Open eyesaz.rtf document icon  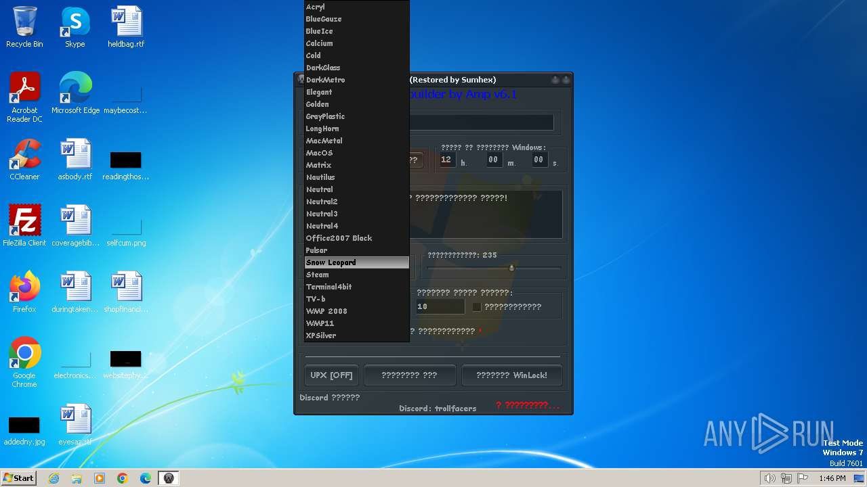click(75, 425)
